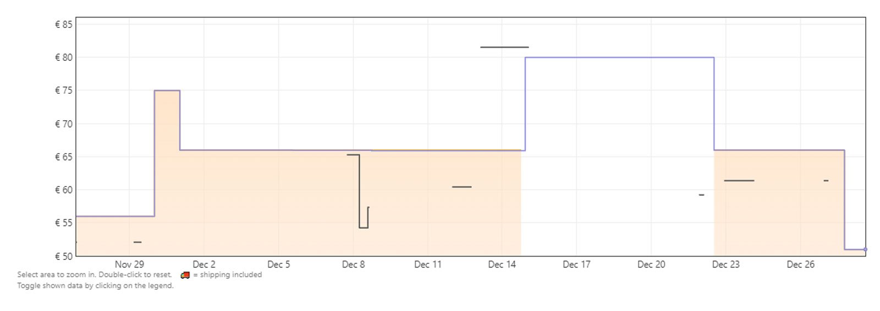
Task: Click the Dec 26 date label
Action: pos(800,264)
